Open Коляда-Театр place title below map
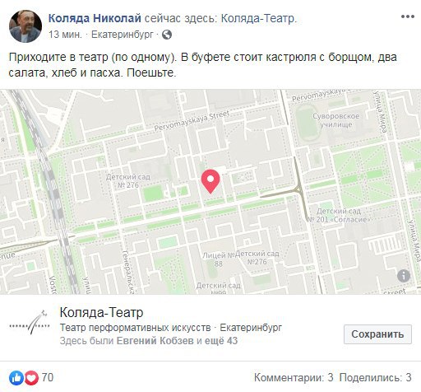Screen dimensions: 421x392 101,312
